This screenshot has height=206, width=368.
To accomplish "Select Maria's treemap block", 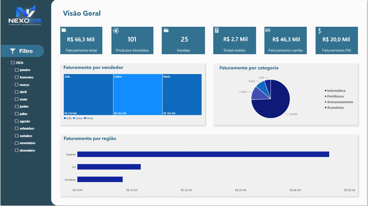I will pos(182,95).
